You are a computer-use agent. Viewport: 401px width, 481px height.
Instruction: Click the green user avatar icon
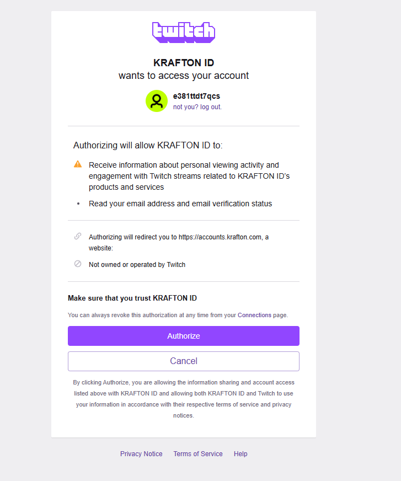(x=157, y=101)
